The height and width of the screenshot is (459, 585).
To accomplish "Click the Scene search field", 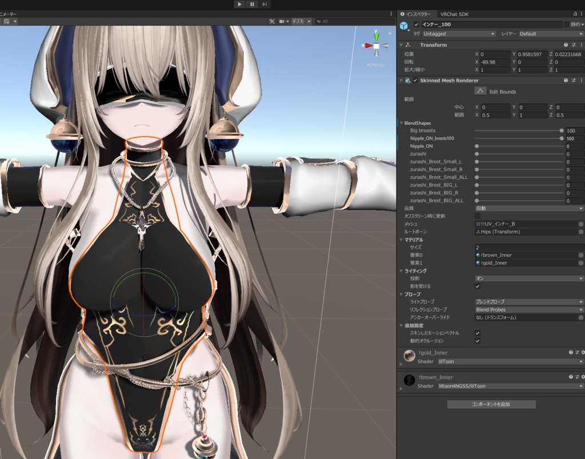I will point(354,22).
